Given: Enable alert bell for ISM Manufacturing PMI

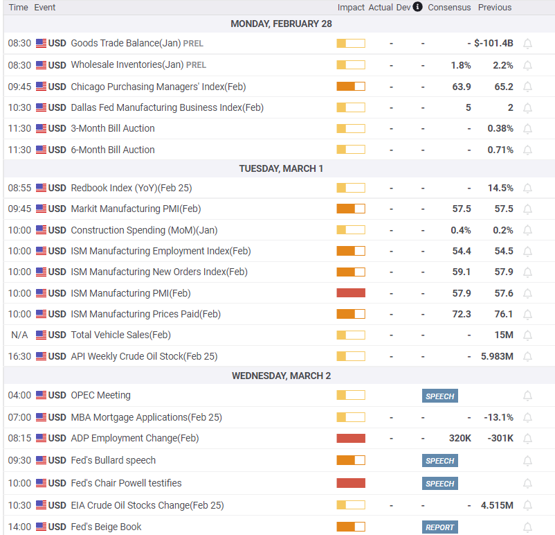Looking at the screenshot, I should click(527, 294).
